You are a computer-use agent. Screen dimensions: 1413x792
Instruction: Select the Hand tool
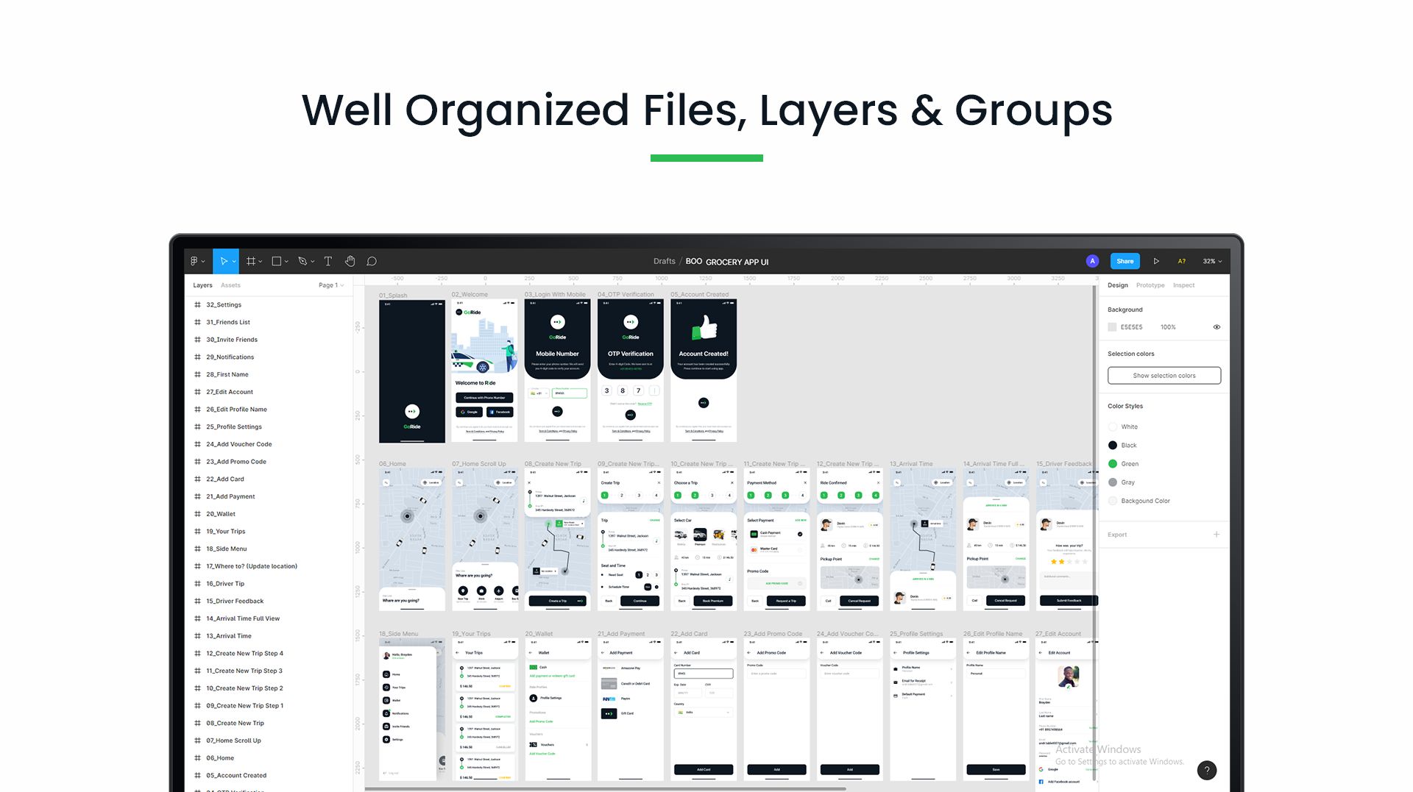[x=350, y=261]
